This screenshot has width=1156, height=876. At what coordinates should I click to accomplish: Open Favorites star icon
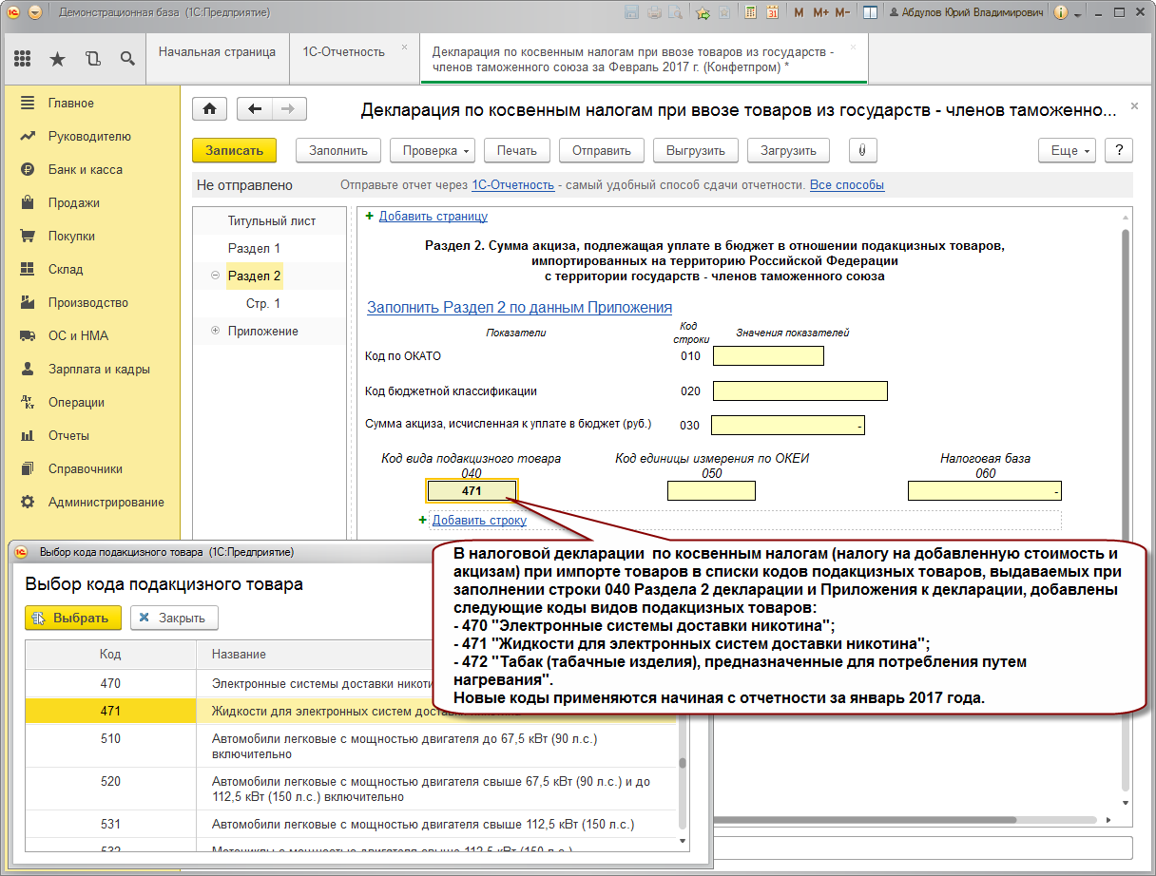57,59
